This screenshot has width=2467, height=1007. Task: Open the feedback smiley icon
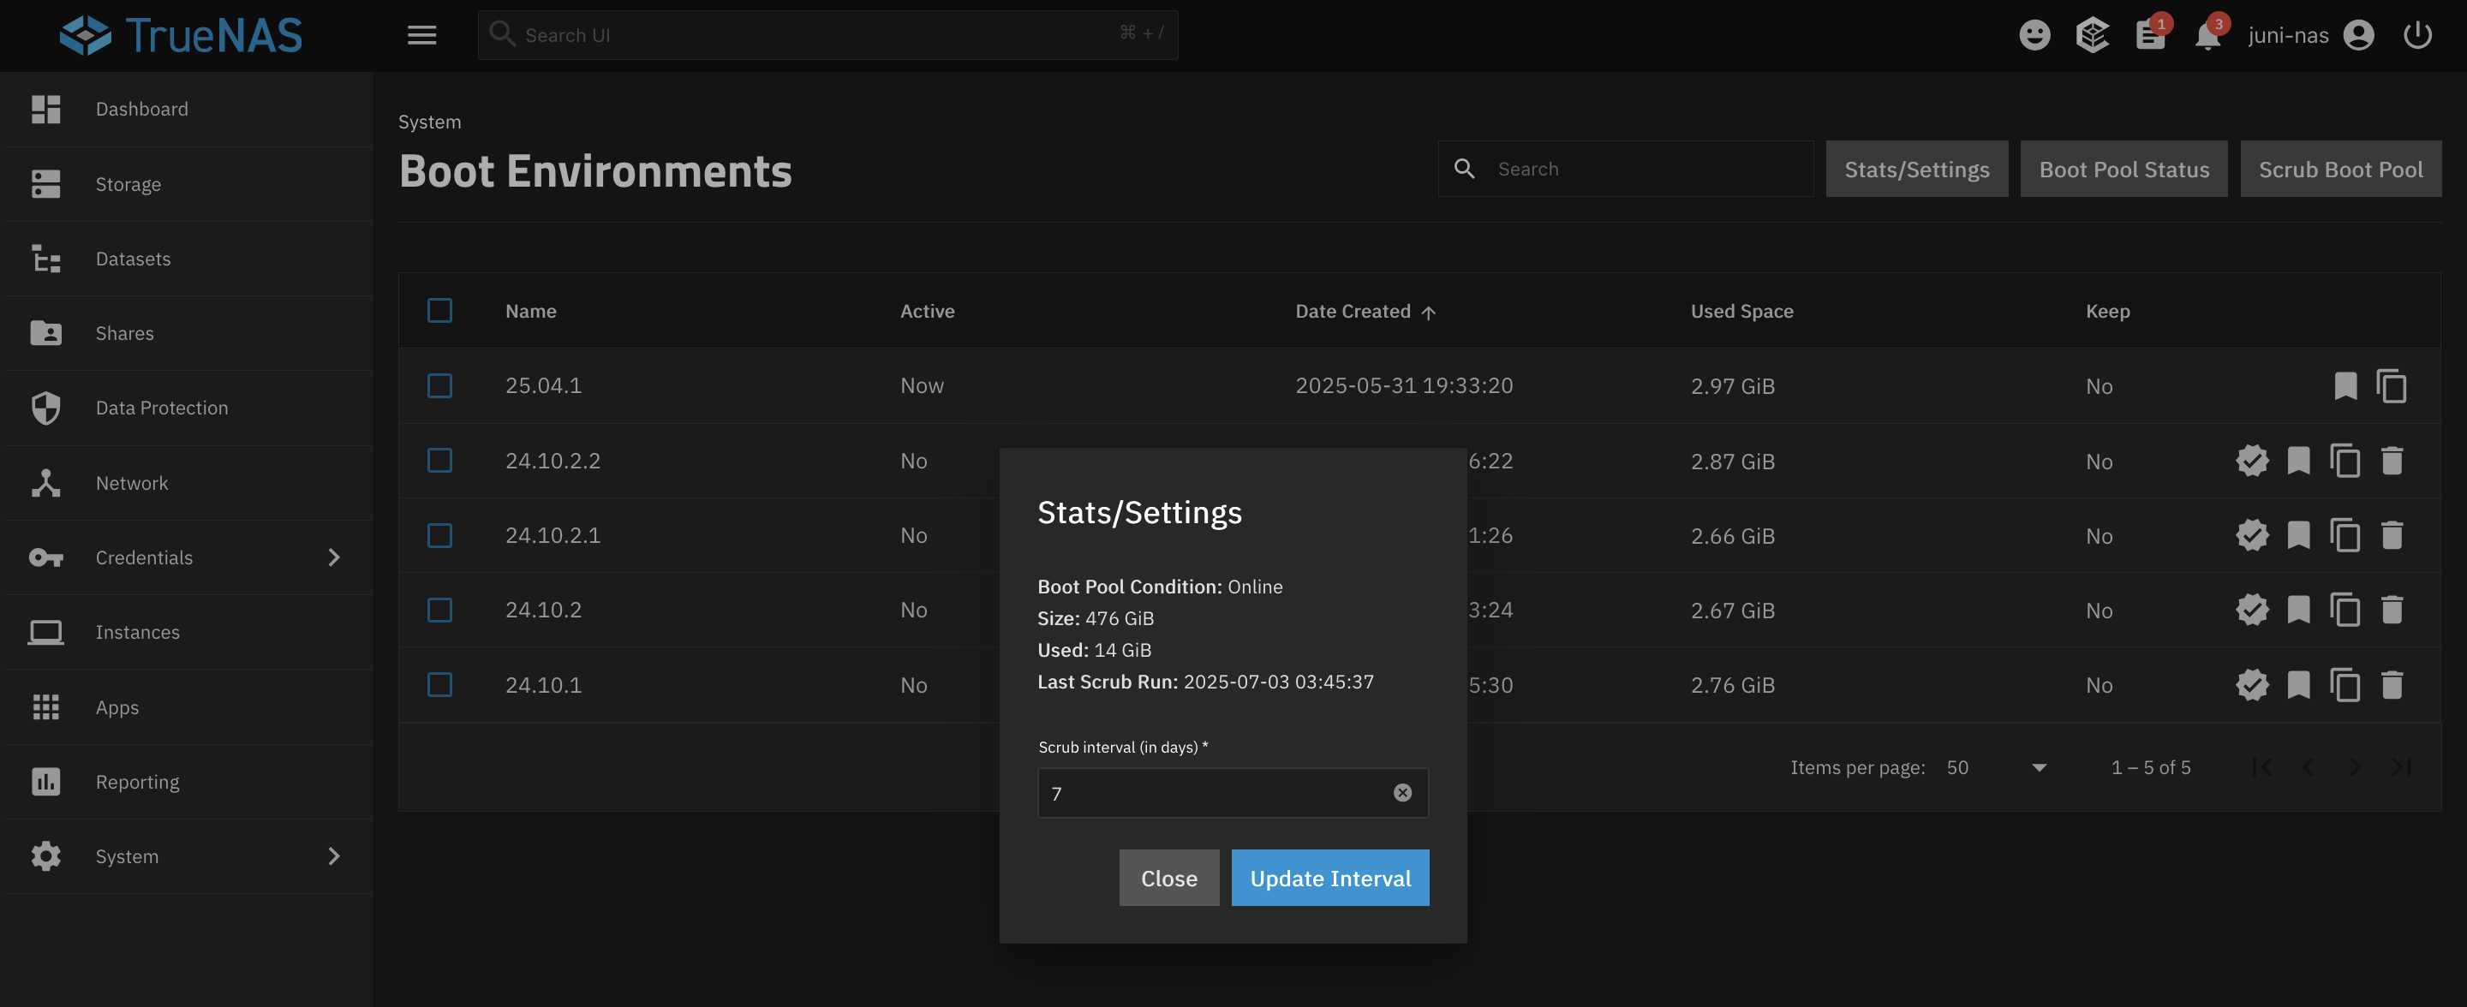tap(2034, 35)
